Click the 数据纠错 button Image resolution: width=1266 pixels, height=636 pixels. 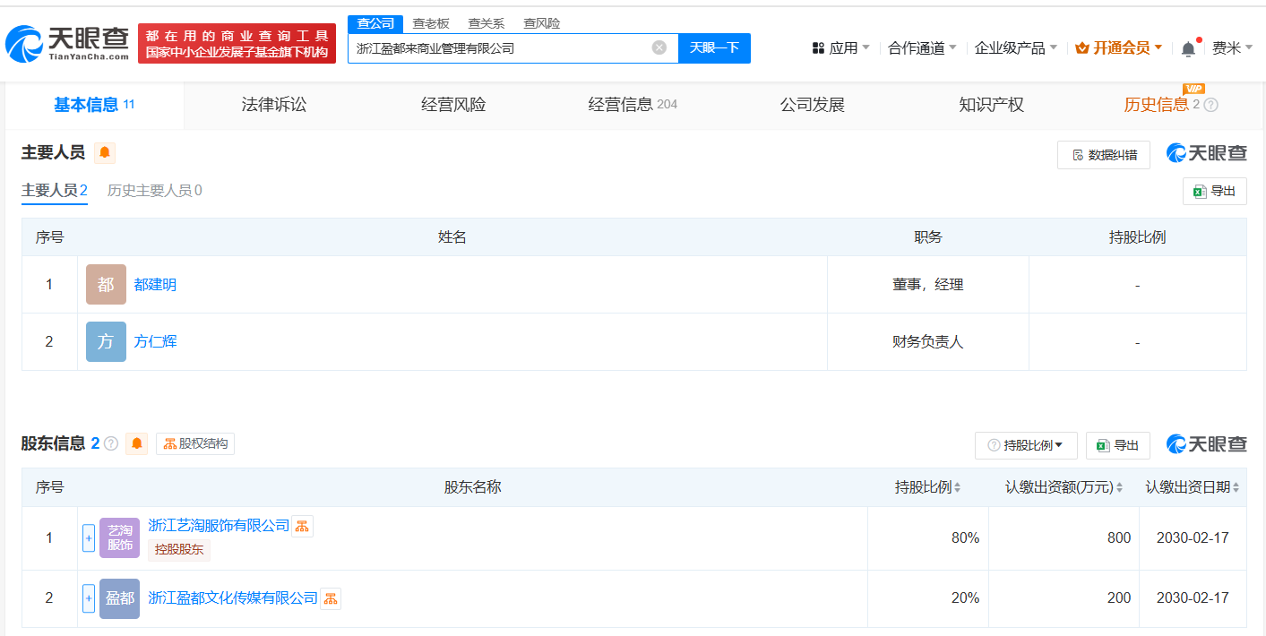click(x=1104, y=155)
